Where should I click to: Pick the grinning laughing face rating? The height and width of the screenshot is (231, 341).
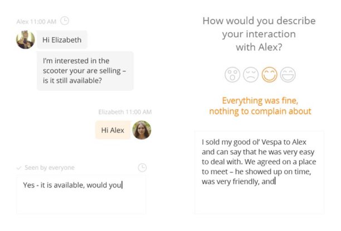click(288, 75)
